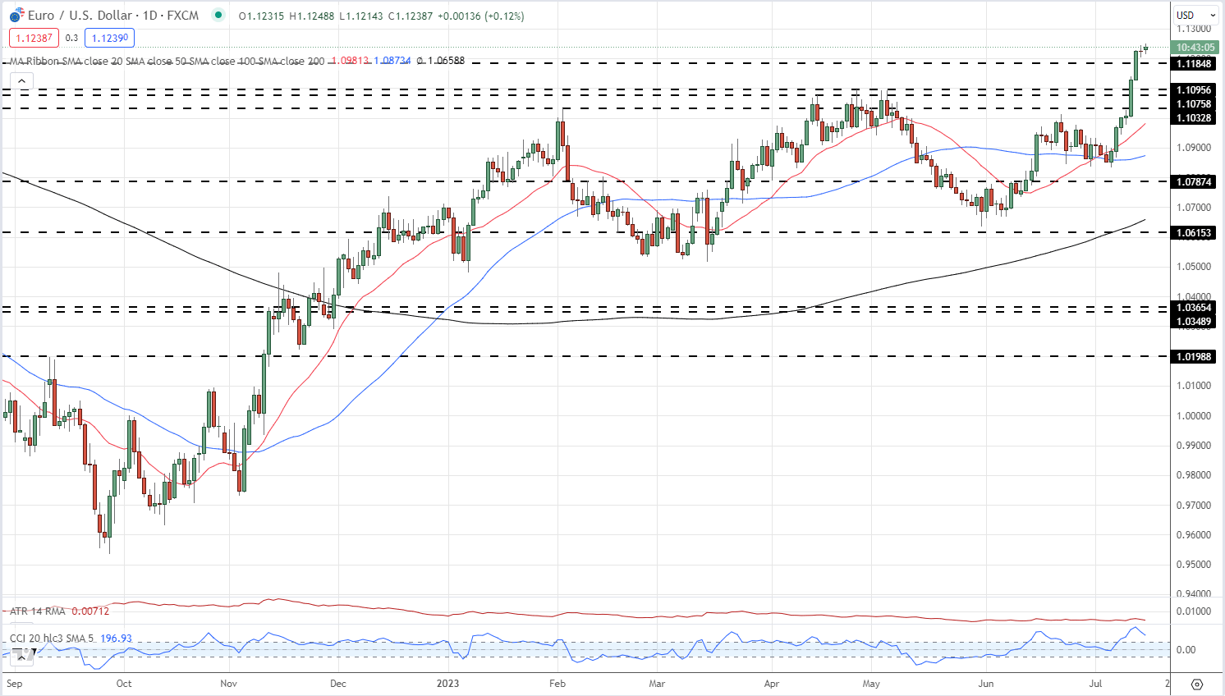
Task: Click the 0.97000 price scale label
Action: [1194, 505]
